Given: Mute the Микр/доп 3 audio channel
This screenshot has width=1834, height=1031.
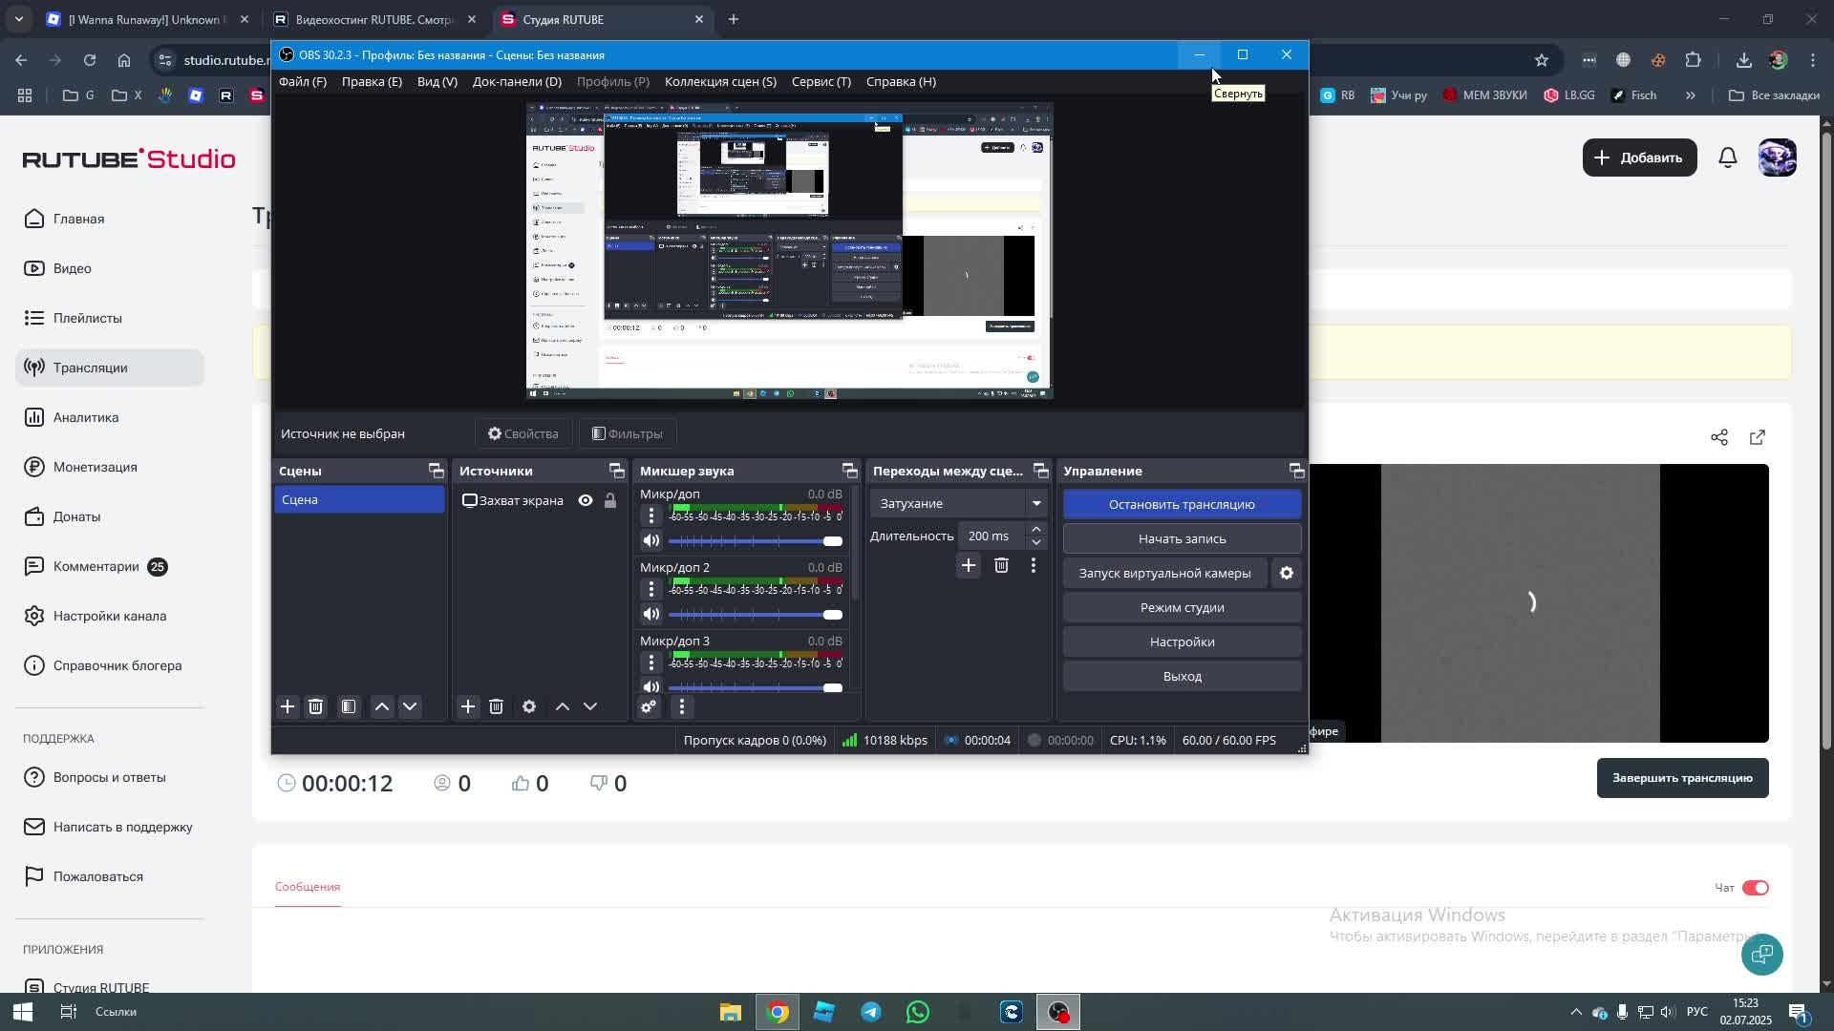Looking at the screenshot, I should coord(651,686).
